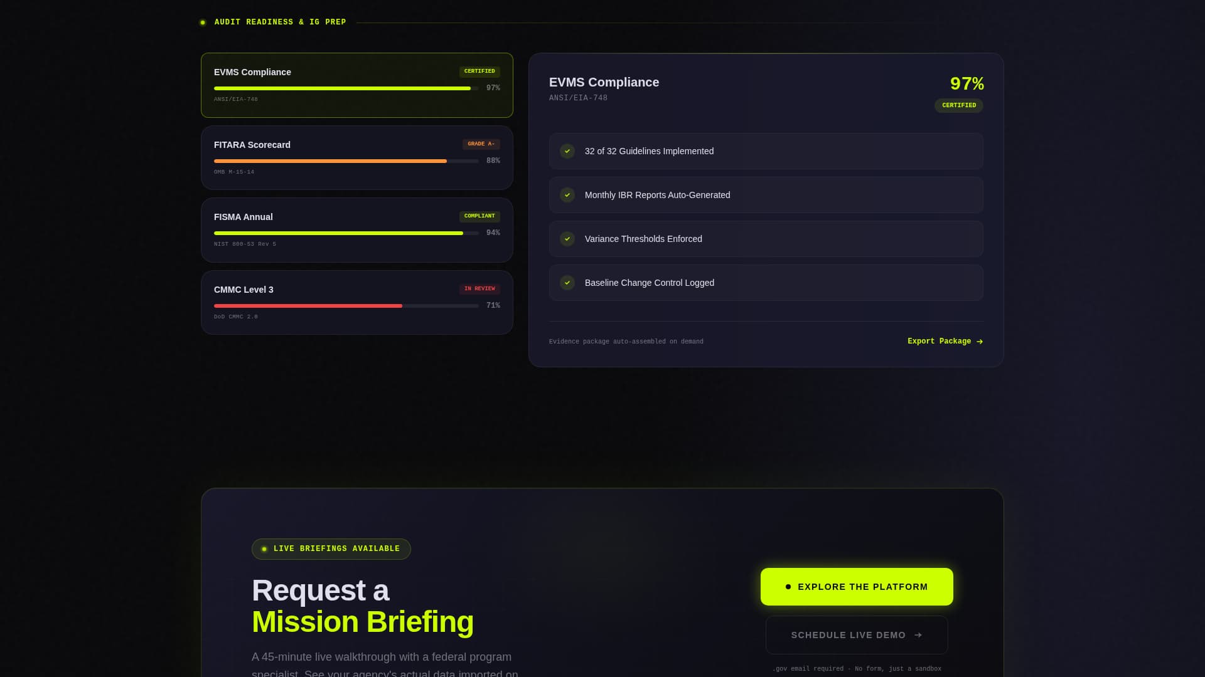Click the CERTIFIED badge on EVMS list card
Screen dimensions: 1205x677
coord(479,71)
